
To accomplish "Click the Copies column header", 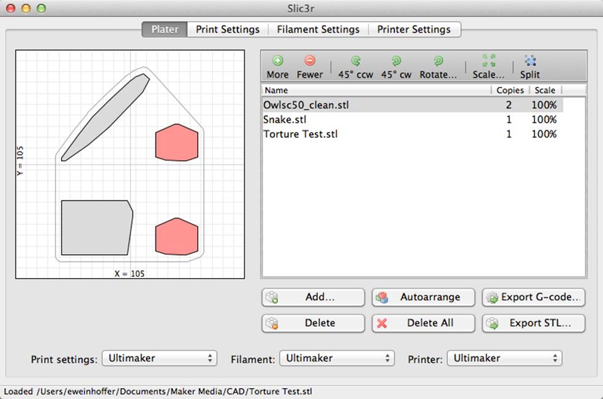I will point(511,90).
